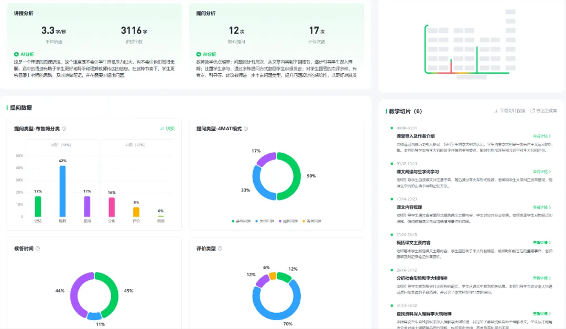Click the tall blue 理解 bar at 42%
The width and height of the screenshot is (566, 329).
point(63,191)
